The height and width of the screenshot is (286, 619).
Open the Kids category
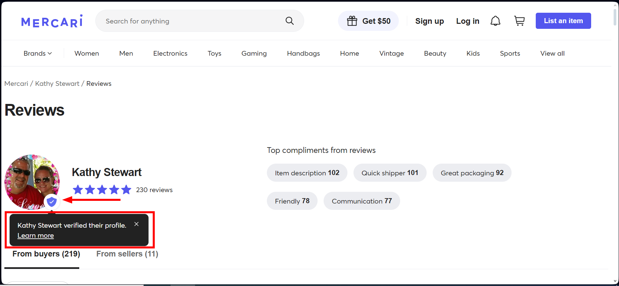tap(473, 53)
